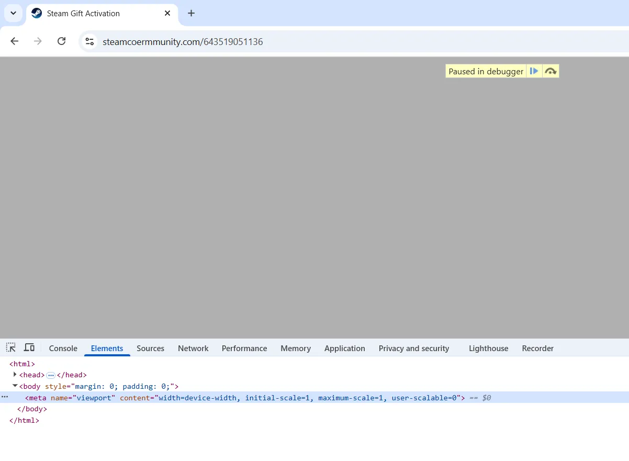Viewport: 629px width, 461px height.
Task: Go back to previous page
Action: pyautogui.click(x=14, y=41)
